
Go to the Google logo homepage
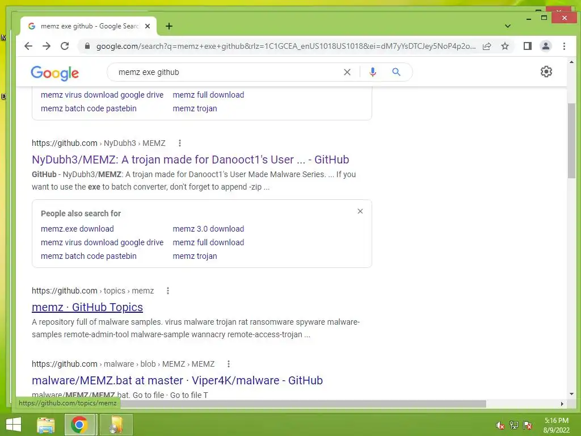[55, 73]
